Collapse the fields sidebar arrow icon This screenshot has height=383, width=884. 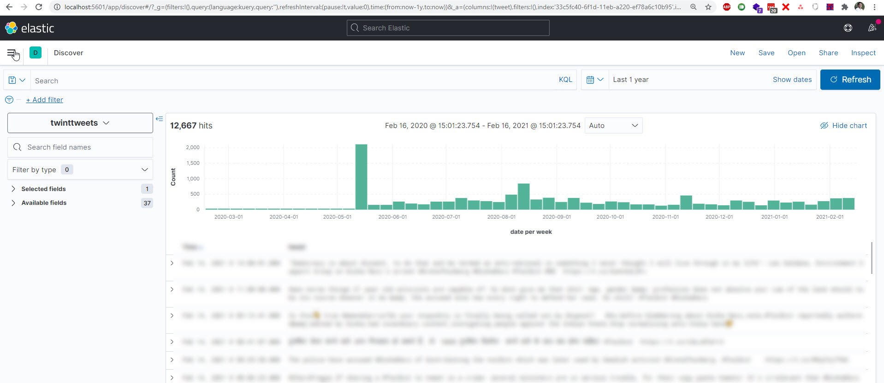[x=159, y=119]
